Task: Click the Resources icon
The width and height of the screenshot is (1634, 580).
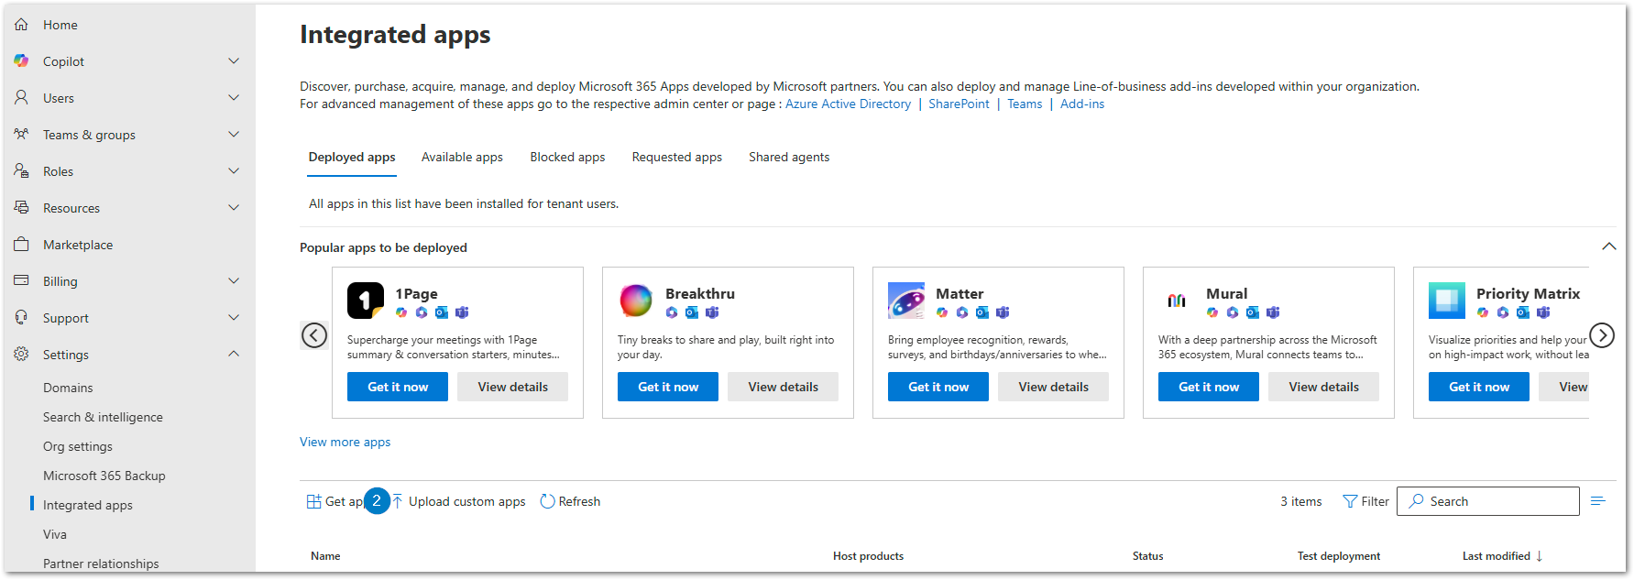Action: click(x=21, y=208)
